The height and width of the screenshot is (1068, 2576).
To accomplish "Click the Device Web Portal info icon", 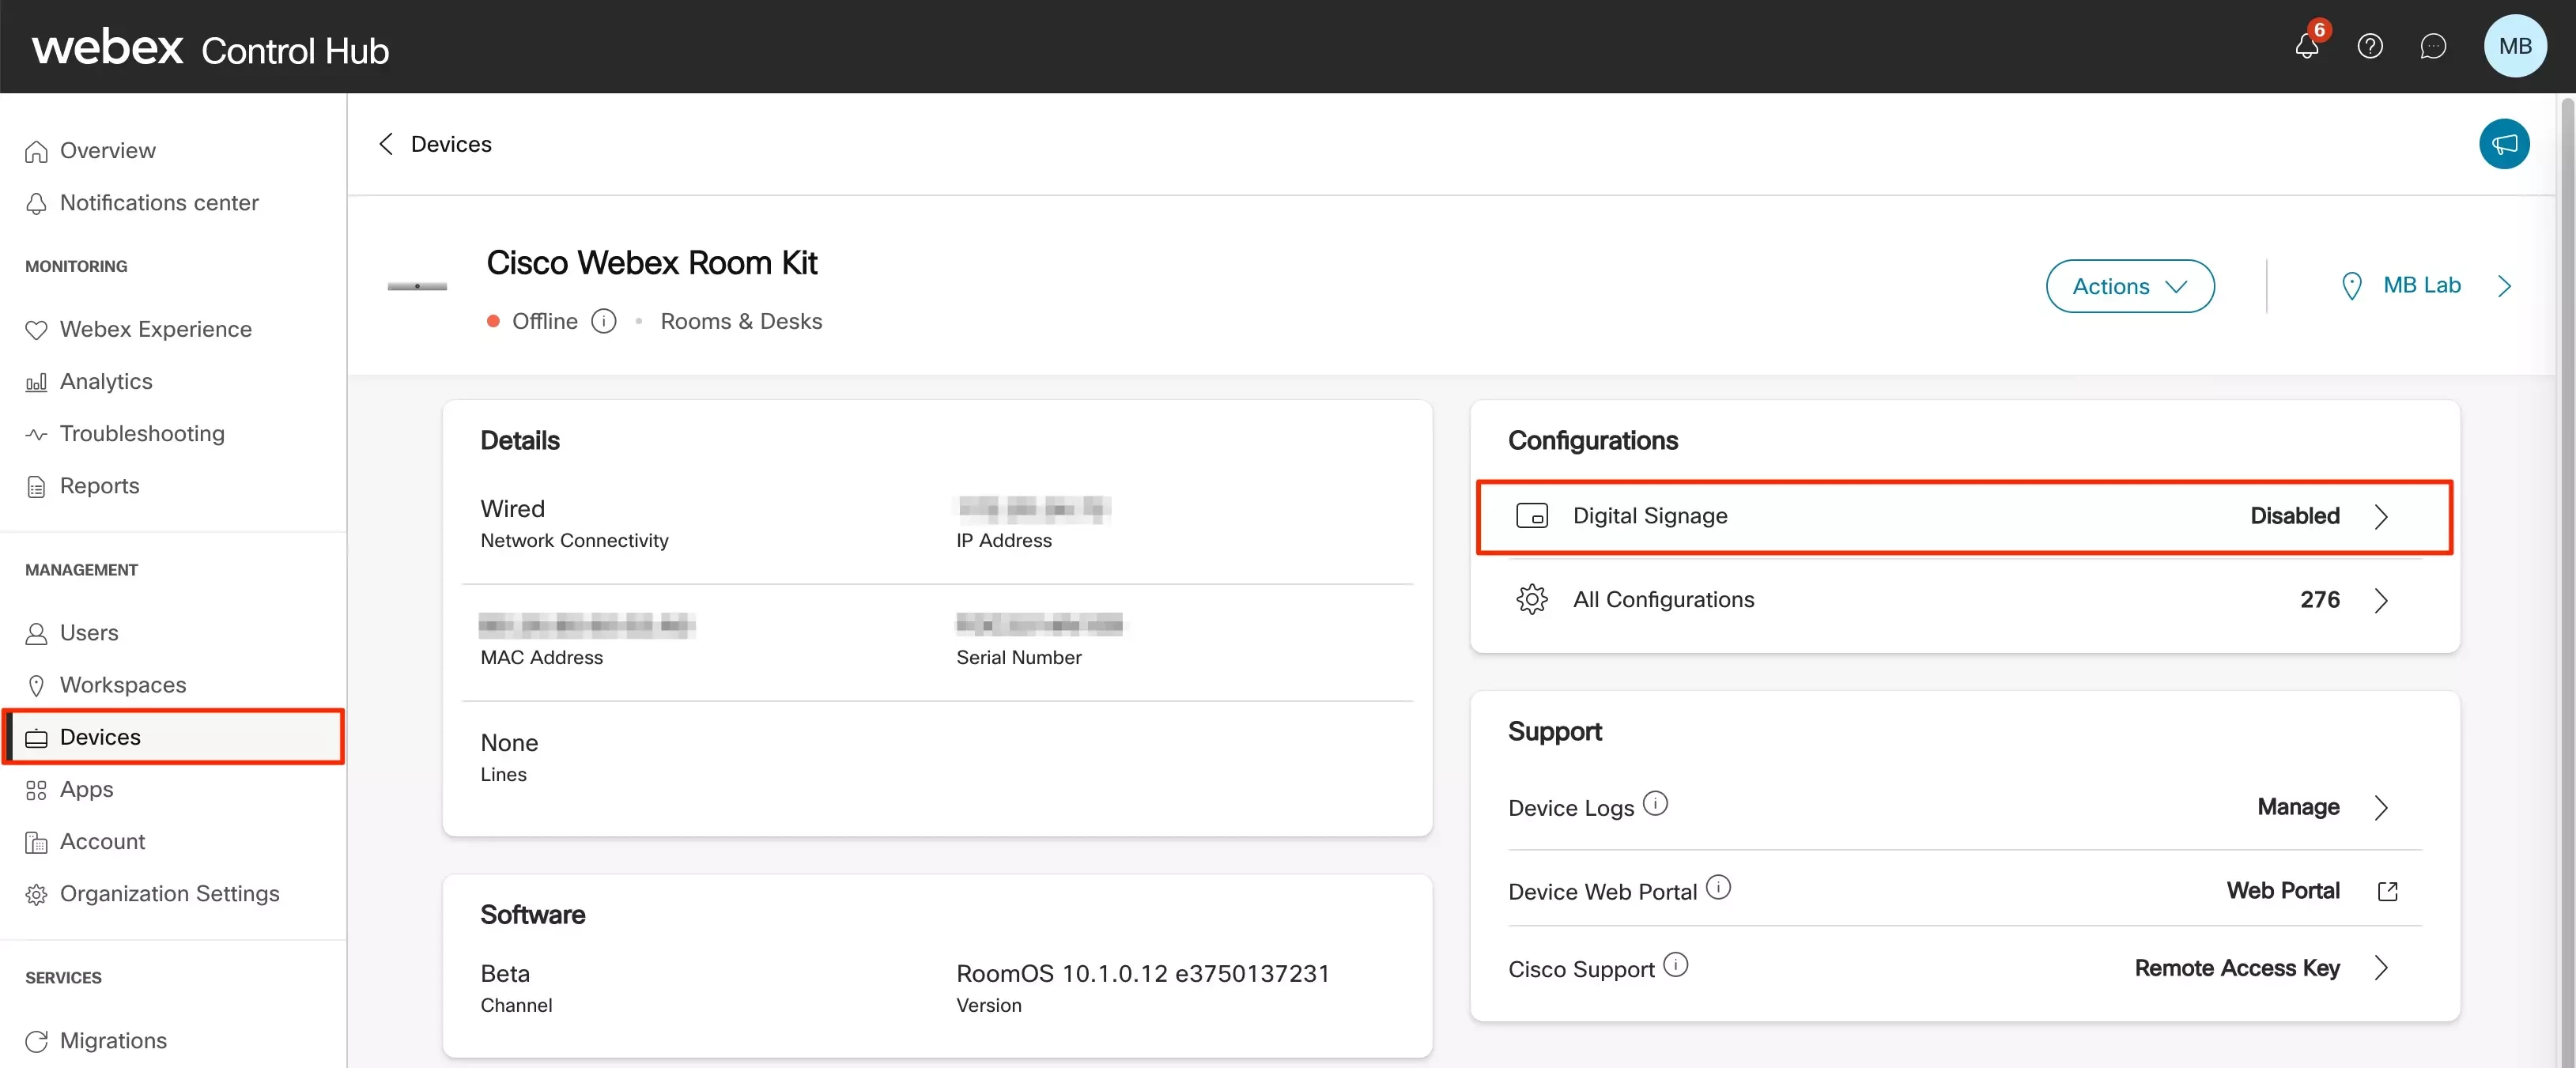I will click(1718, 887).
